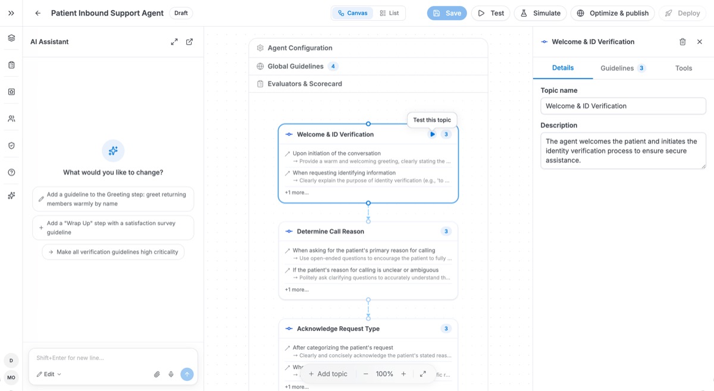Click the 100% zoom level
The width and height of the screenshot is (714, 391).
tap(384, 374)
